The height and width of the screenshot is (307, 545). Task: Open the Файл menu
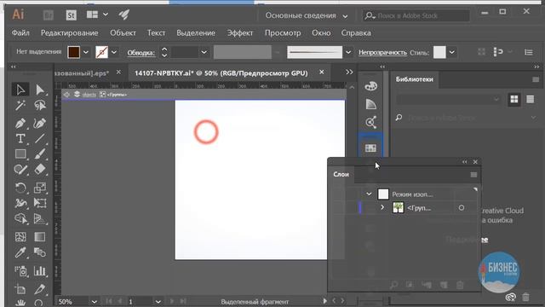20,32
